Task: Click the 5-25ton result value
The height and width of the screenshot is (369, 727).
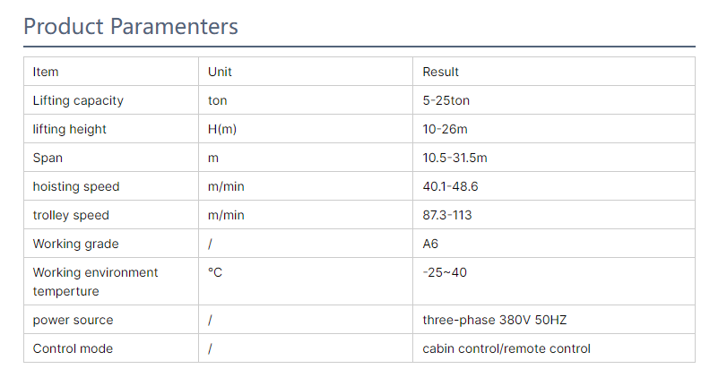Action: pyautogui.click(x=448, y=100)
